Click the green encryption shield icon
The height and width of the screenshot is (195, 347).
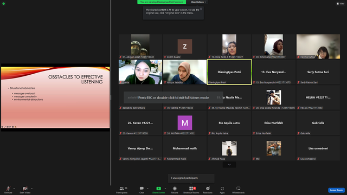[4, 4]
